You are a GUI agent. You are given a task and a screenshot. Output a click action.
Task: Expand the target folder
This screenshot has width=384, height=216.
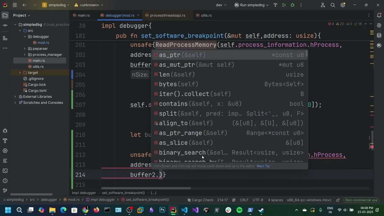20,73
